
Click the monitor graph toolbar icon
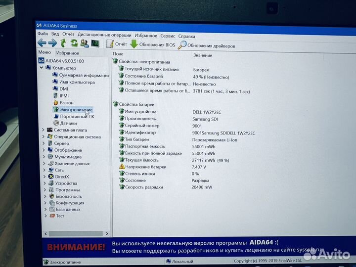pos(95,43)
